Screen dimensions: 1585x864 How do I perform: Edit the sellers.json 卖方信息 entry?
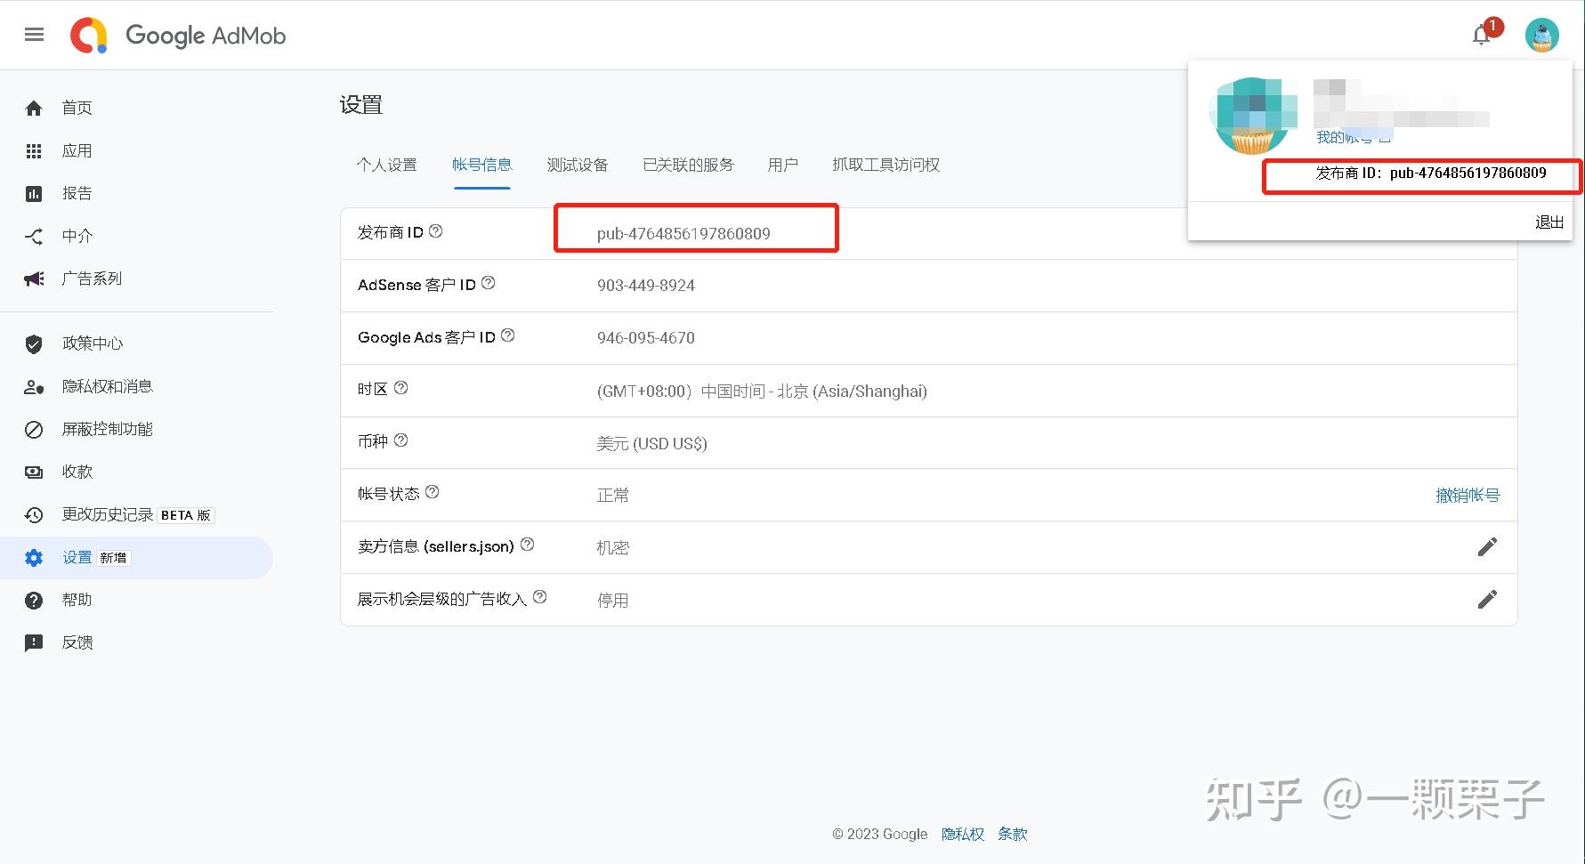tap(1487, 546)
